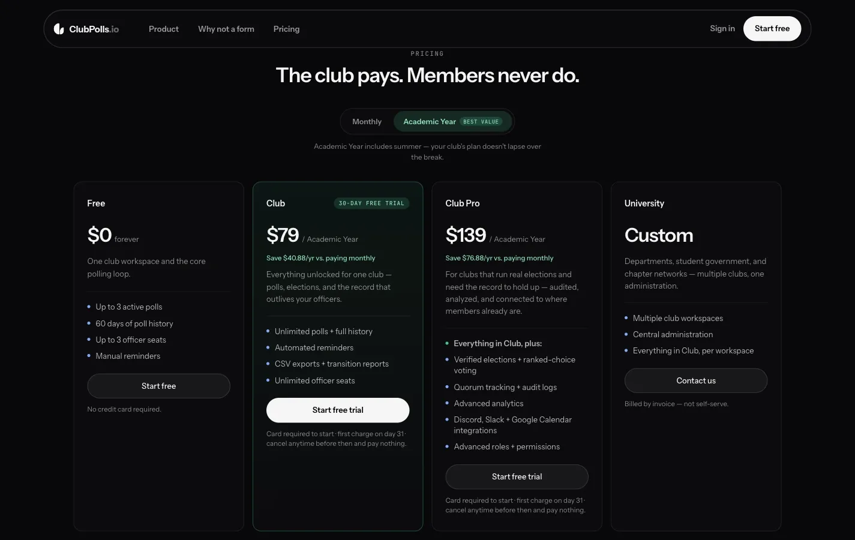
Task: Click 'CSV exports + transition reports' feature
Action: click(x=332, y=364)
